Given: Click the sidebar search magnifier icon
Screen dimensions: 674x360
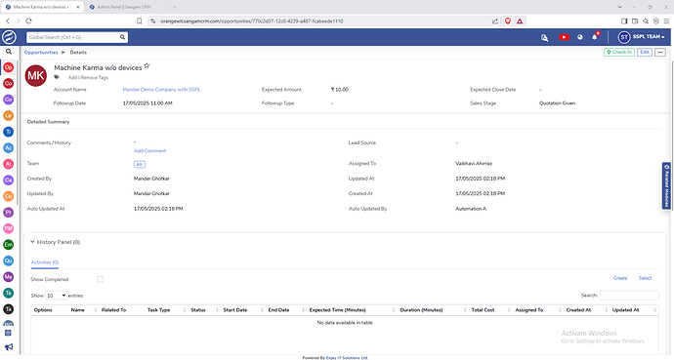Looking at the screenshot, I should 9,52.
